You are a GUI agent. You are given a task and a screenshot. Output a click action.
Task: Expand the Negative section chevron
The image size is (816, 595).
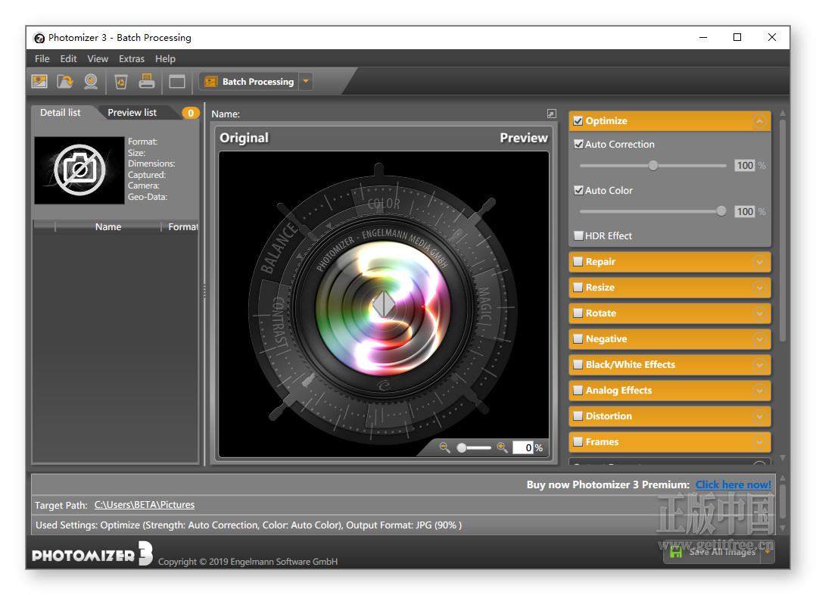click(x=759, y=339)
